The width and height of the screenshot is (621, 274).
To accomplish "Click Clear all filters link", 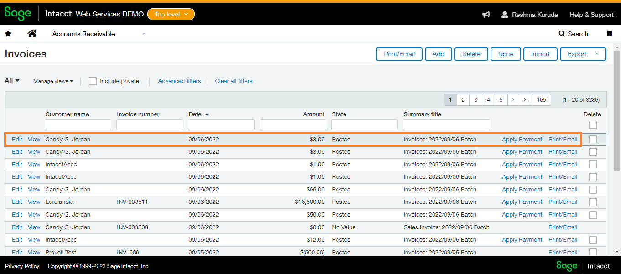I will [234, 81].
